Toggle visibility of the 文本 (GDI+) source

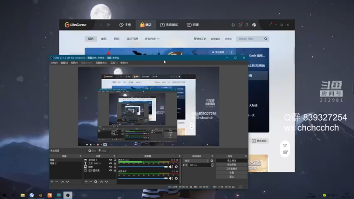(111, 163)
